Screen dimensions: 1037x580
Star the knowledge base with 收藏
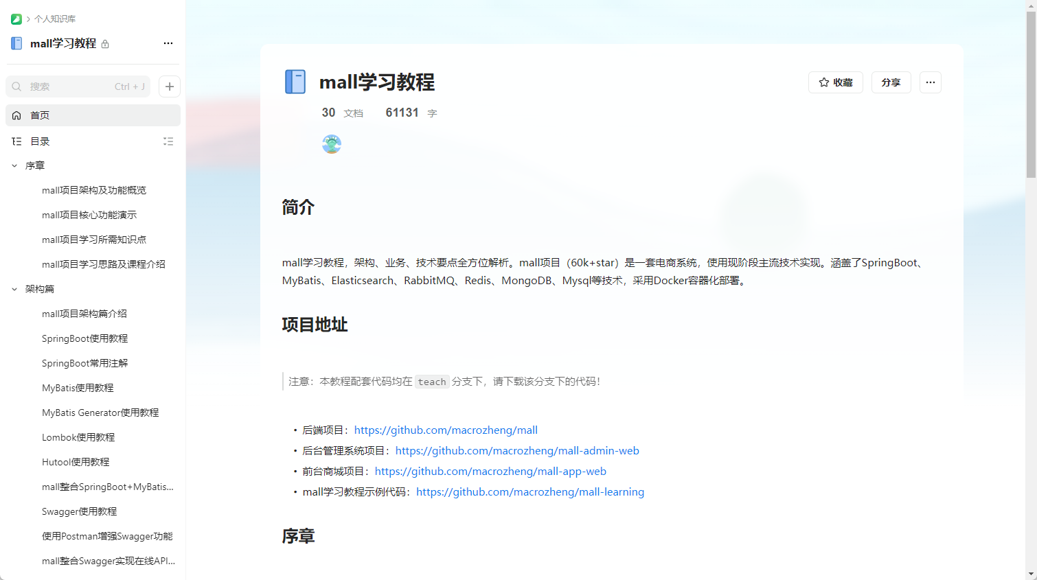835,82
